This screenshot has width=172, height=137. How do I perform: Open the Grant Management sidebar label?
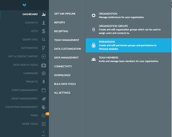pos(24,98)
